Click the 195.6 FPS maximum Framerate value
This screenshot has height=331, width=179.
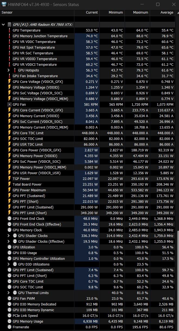140,327
